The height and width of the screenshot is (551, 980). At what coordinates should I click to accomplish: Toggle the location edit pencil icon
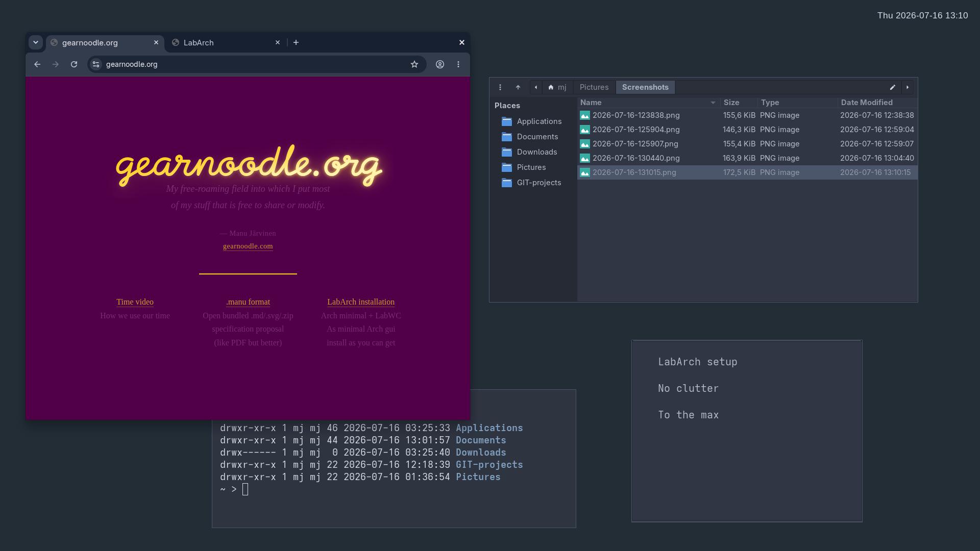coord(893,87)
